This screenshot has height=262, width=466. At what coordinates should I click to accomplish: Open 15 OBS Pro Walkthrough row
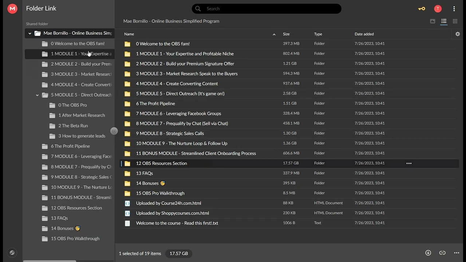click(x=290, y=193)
